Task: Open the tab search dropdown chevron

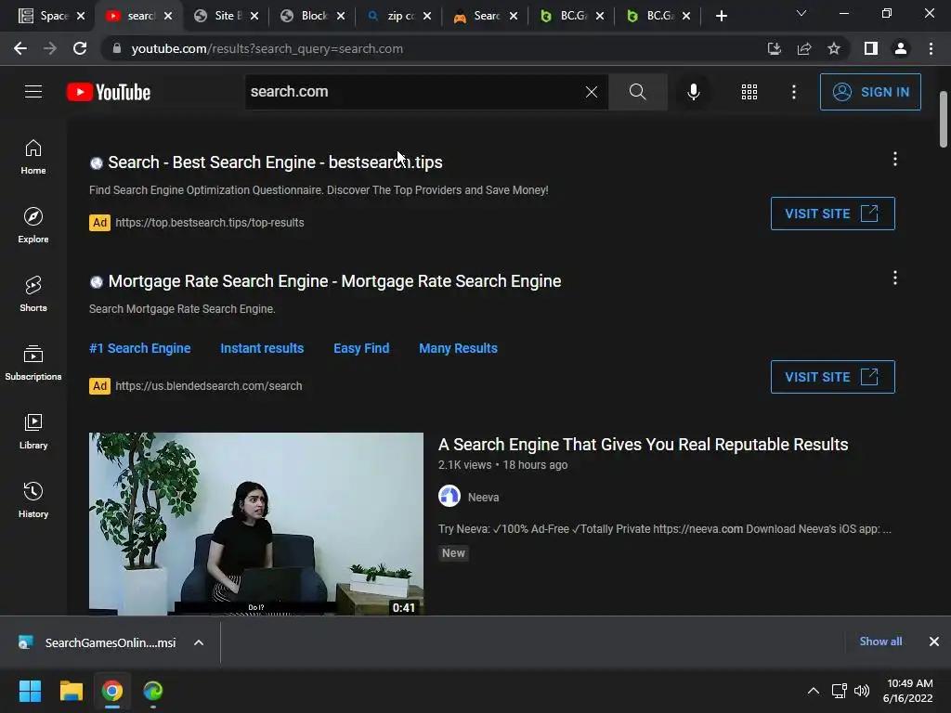Action: coord(801,13)
